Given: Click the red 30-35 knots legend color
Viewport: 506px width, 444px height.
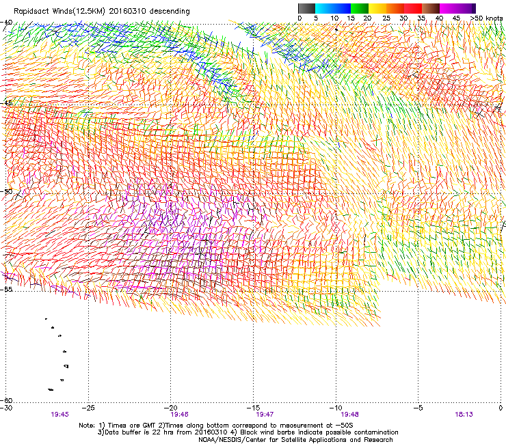Looking at the screenshot, I should pos(413,8).
